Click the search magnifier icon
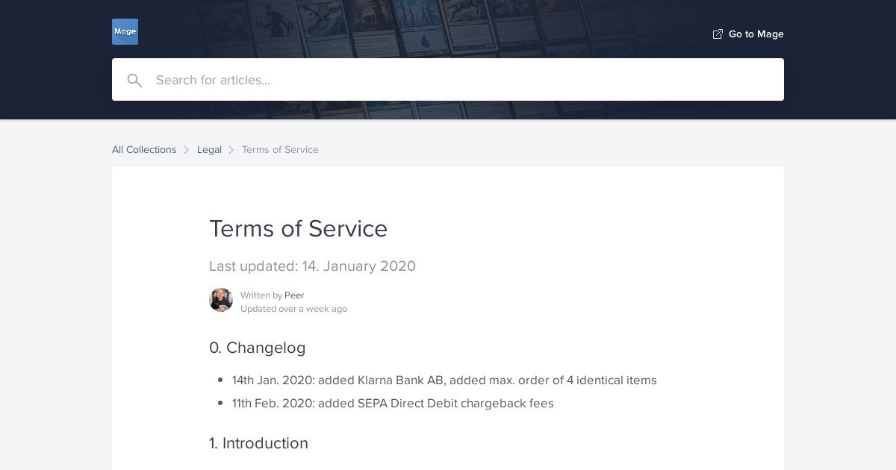Viewport: 896px width, 470px height. tap(134, 80)
